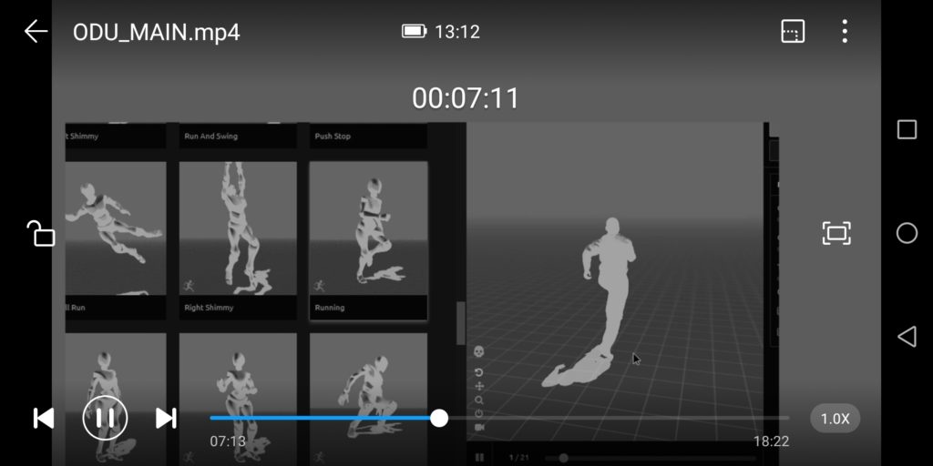
Task: Tap the screenshot capture icon beside overflow menu
Action: click(x=793, y=31)
